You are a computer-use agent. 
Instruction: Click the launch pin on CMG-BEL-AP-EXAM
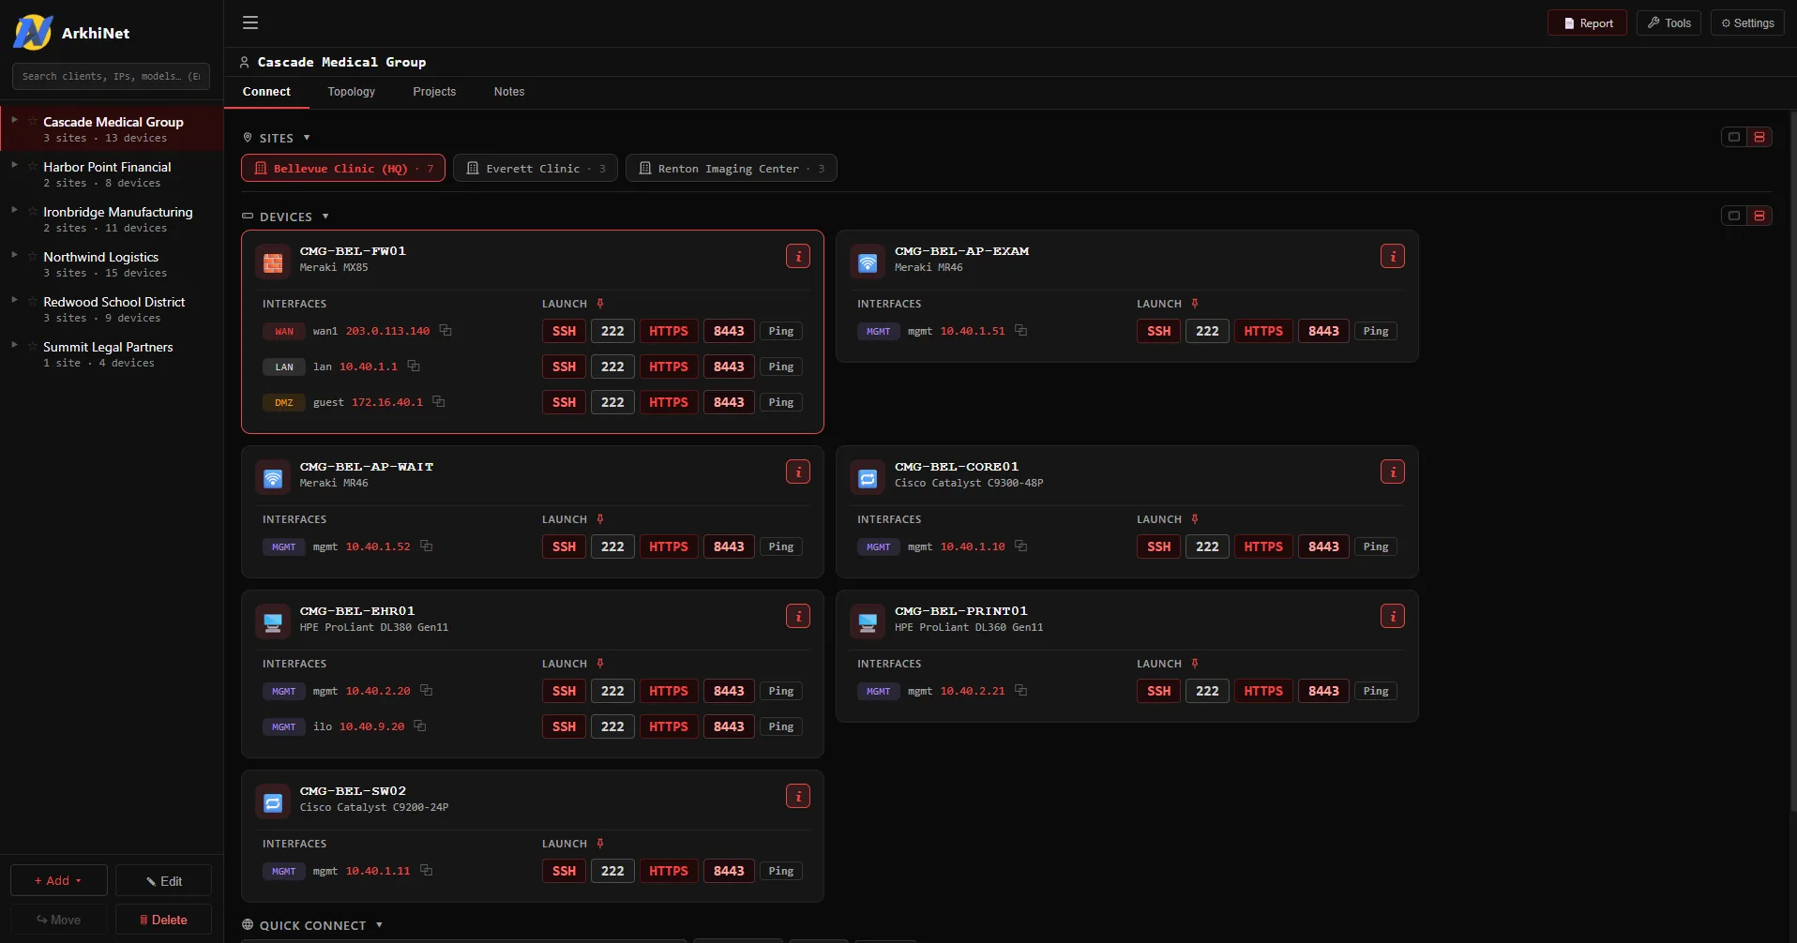1195,304
